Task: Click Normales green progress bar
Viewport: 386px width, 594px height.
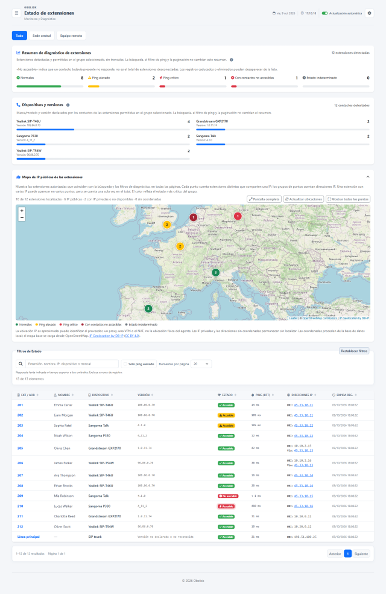Action: 49,86
